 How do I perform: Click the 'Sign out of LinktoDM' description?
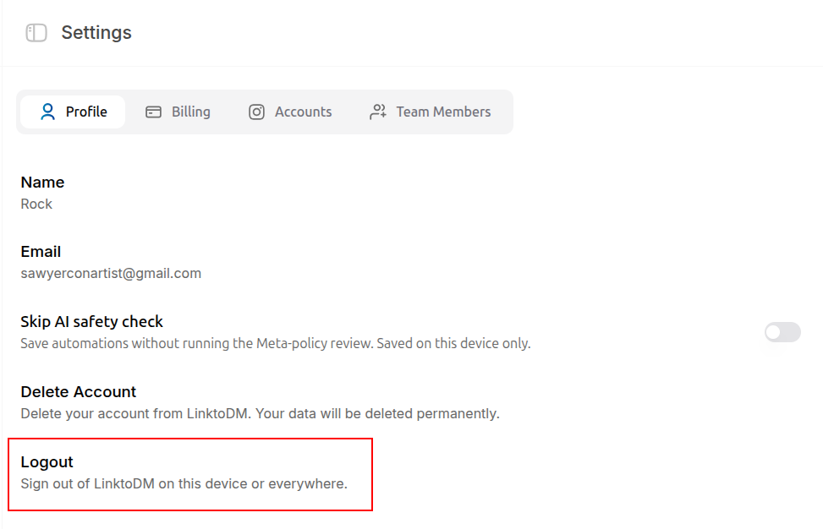(x=184, y=483)
